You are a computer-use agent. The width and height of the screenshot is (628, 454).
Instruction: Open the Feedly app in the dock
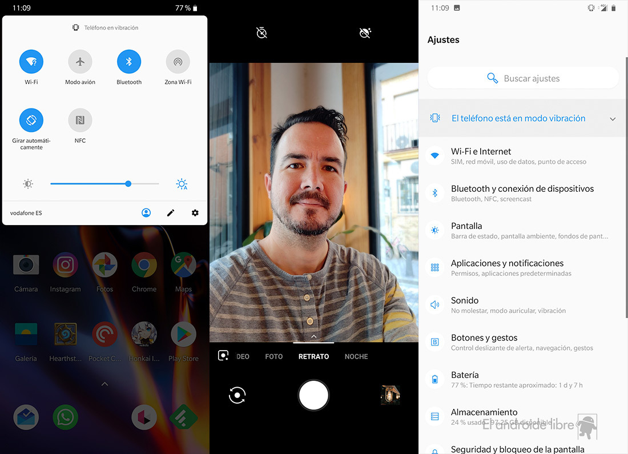point(183,417)
